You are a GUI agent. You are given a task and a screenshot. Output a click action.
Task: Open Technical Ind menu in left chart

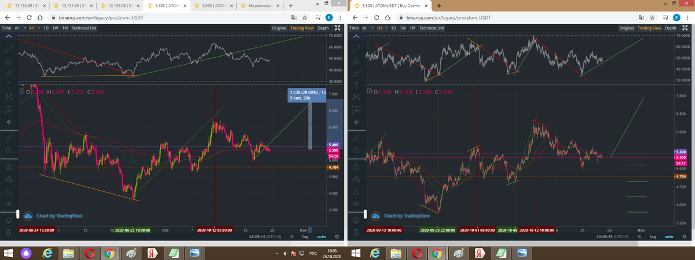point(85,28)
